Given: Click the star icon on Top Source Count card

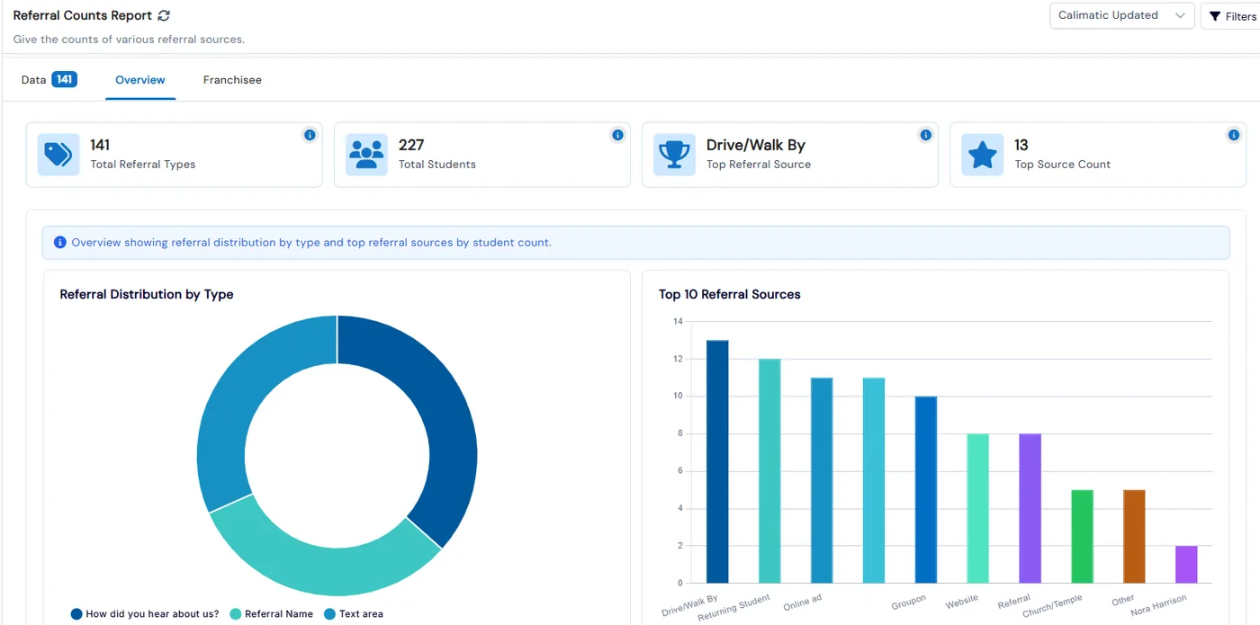Looking at the screenshot, I should [x=982, y=155].
